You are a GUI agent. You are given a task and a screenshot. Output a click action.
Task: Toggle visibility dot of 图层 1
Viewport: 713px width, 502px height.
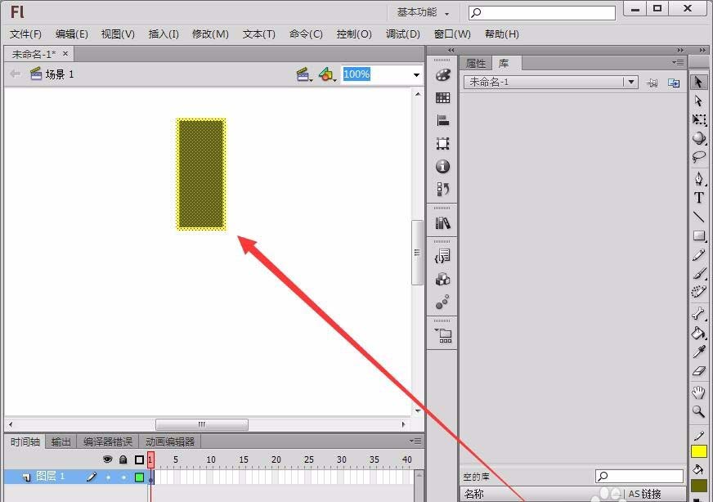108,477
